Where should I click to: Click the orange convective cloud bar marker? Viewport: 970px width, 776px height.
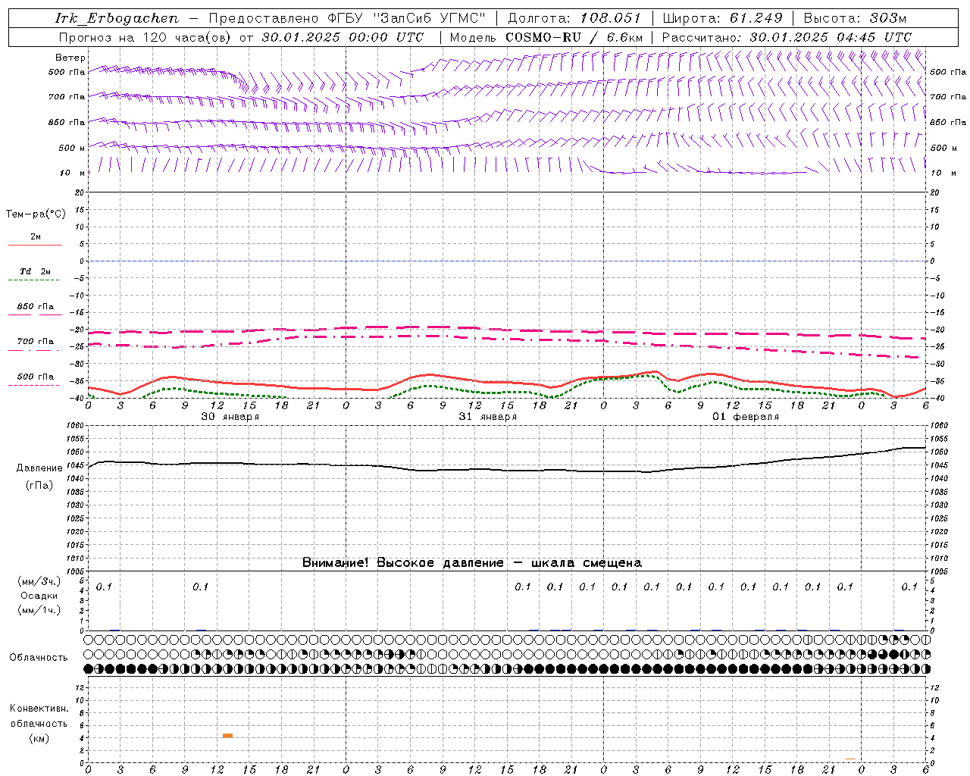coord(227,736)
